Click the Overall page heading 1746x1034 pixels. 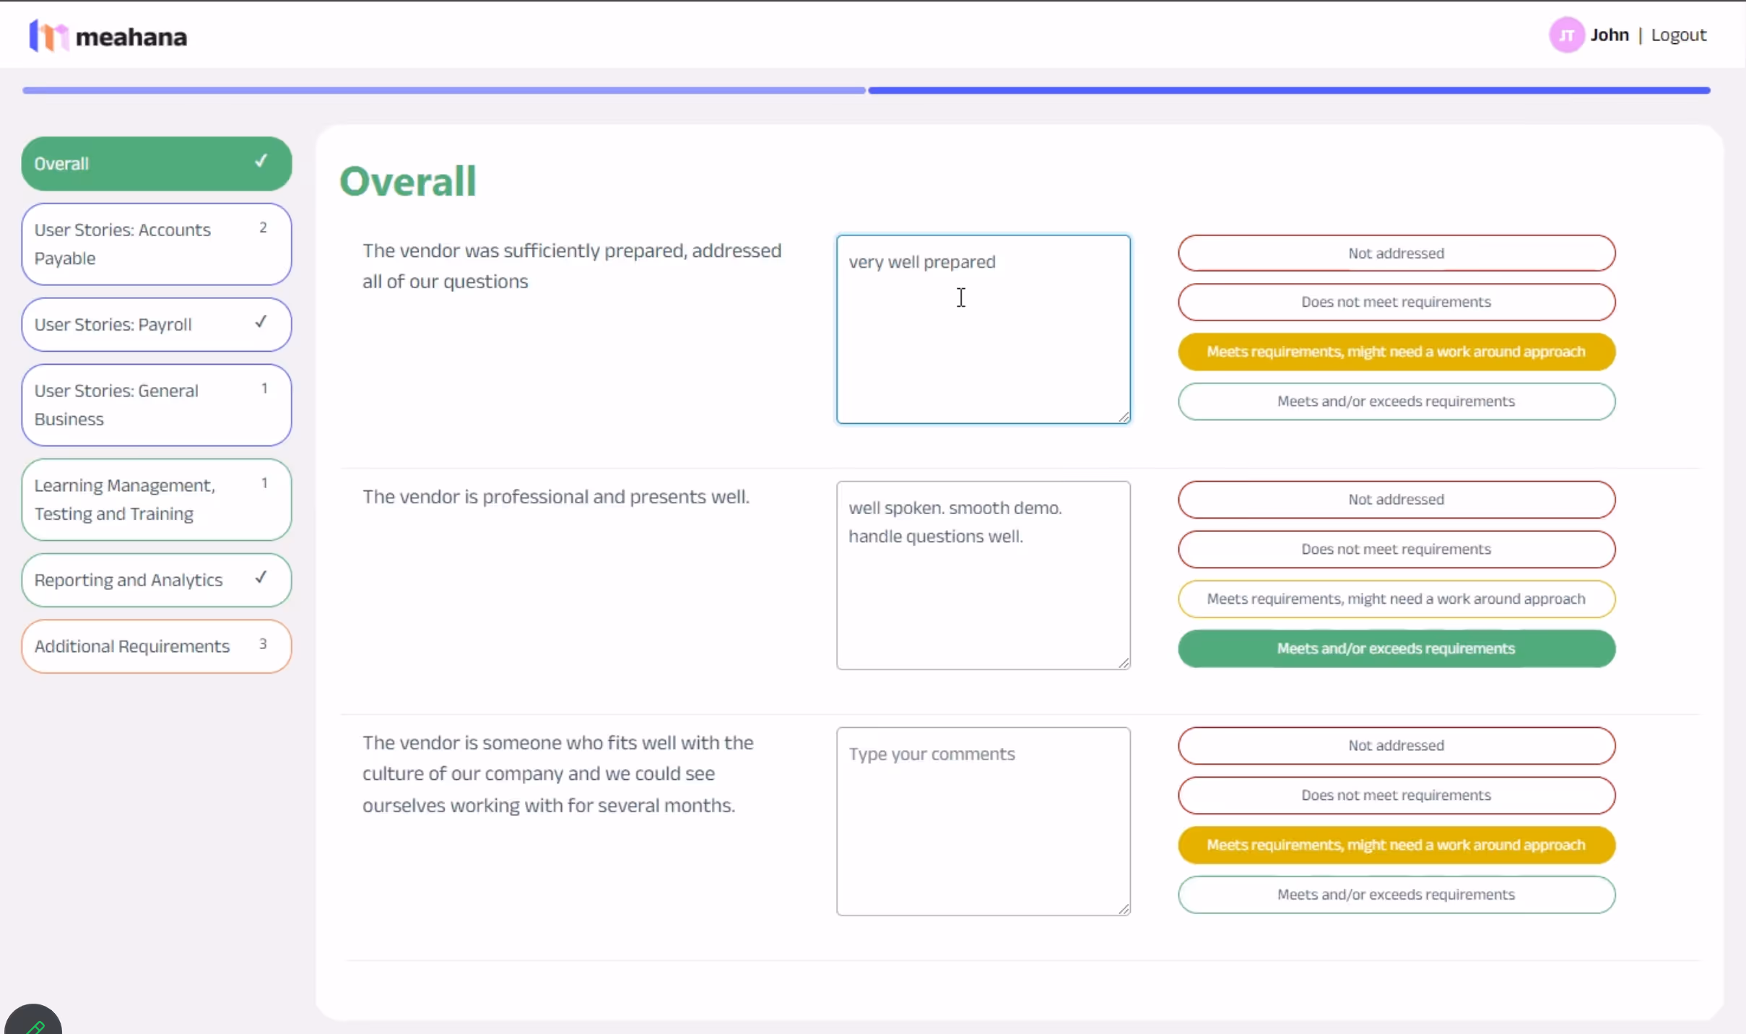408,181
